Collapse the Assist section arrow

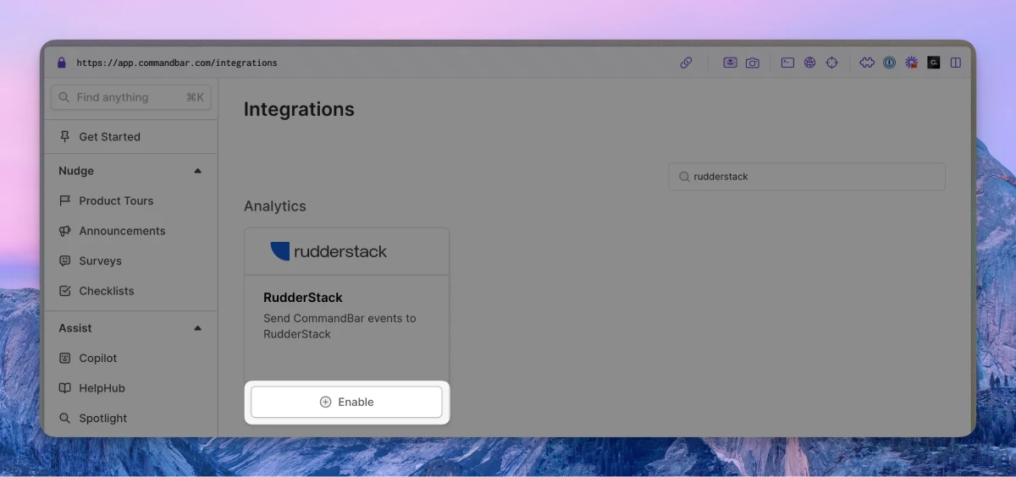click(x=197, y=328)
